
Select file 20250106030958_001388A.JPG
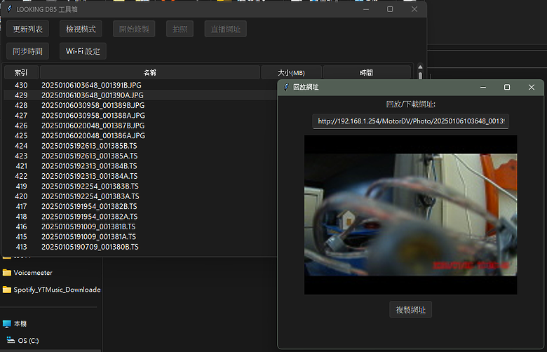click(93, 116)
